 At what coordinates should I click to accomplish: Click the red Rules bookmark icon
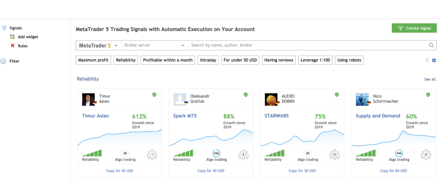(12, 45)
